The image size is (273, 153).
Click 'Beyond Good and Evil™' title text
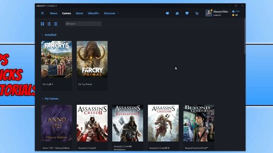tap(196, 148)
